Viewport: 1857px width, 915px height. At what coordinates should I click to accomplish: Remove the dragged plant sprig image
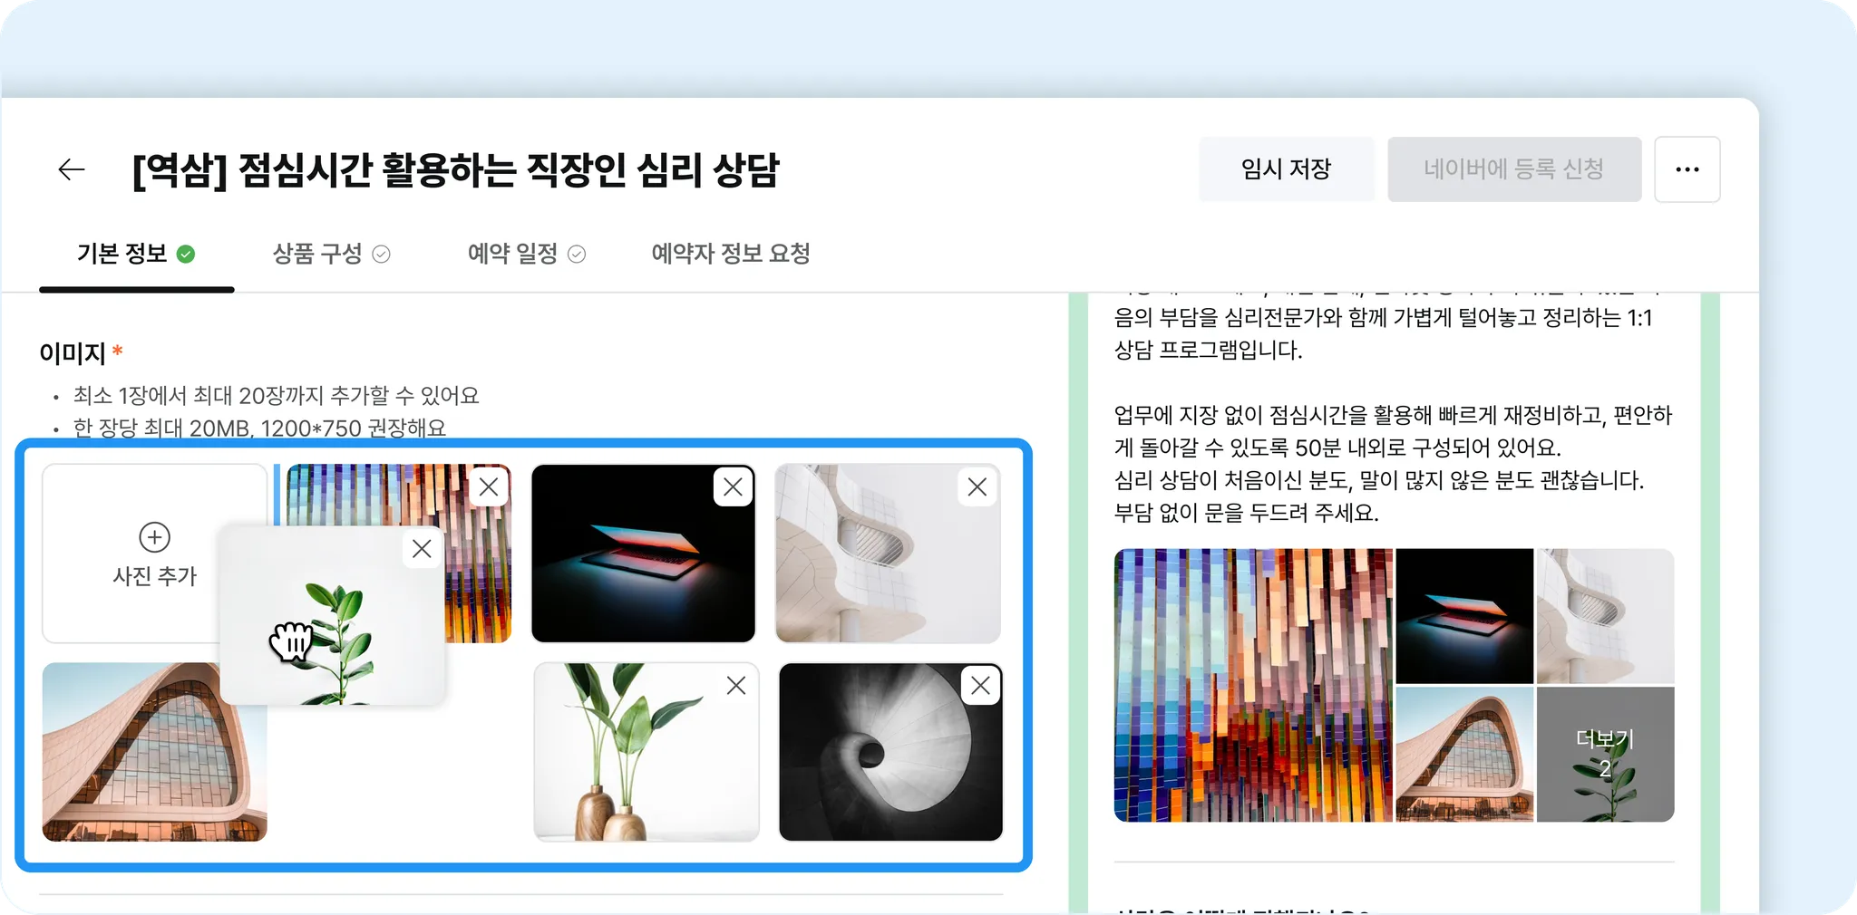[422, 548]
